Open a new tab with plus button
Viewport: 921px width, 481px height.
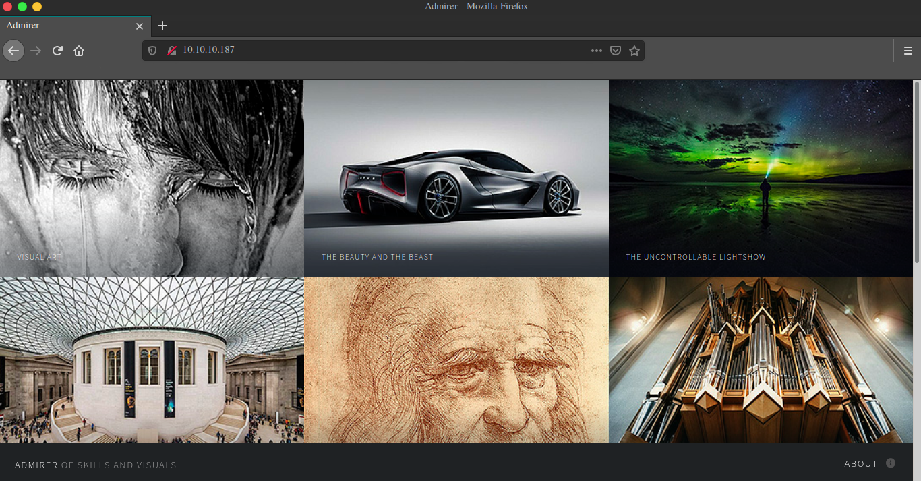162,26
